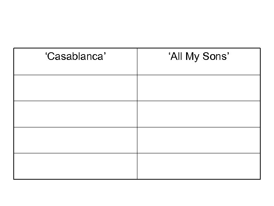Screen dimensions: 274x206
Task: Click the blank title area above the table
Action: (x=137, y=24)
